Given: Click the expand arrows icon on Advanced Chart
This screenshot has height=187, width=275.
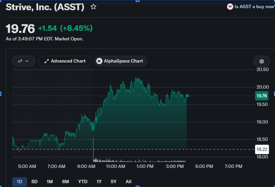Looking at the screenshot, I should 47,61.
